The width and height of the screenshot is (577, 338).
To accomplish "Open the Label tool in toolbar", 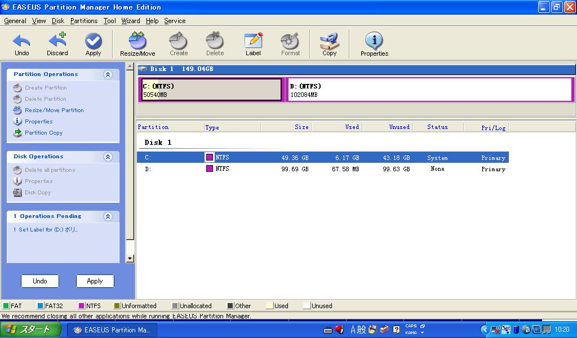I will coord(253,44).
